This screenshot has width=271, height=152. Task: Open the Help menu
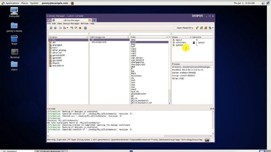click(92, 24)
